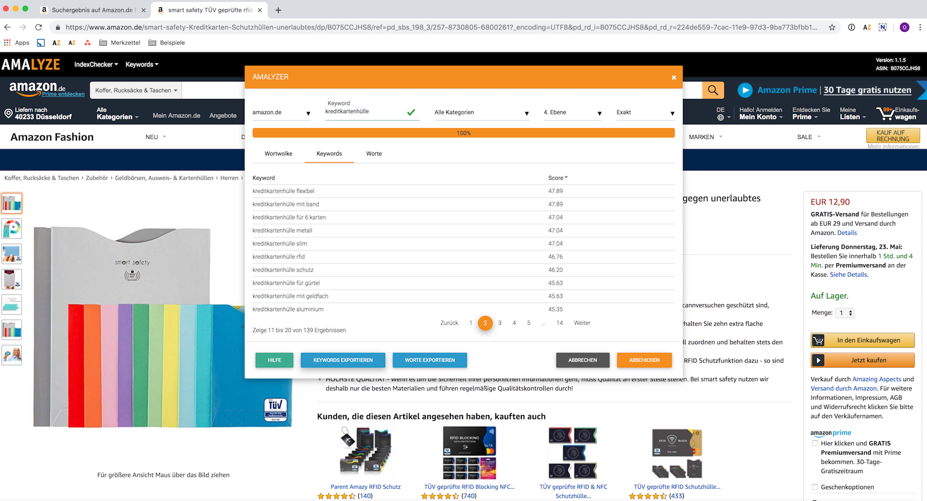
Task: Open a new browser tab
Action: (x=278, y=10)
